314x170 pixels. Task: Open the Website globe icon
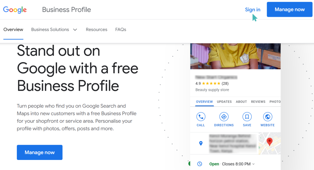click(x=267, y=117)
